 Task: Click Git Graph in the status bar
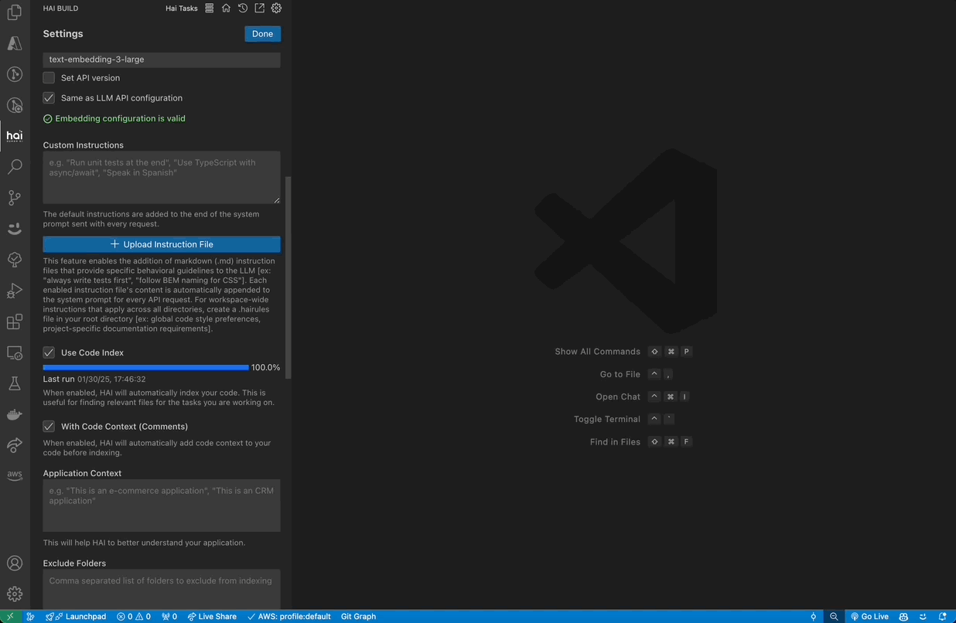pos(358,617)
